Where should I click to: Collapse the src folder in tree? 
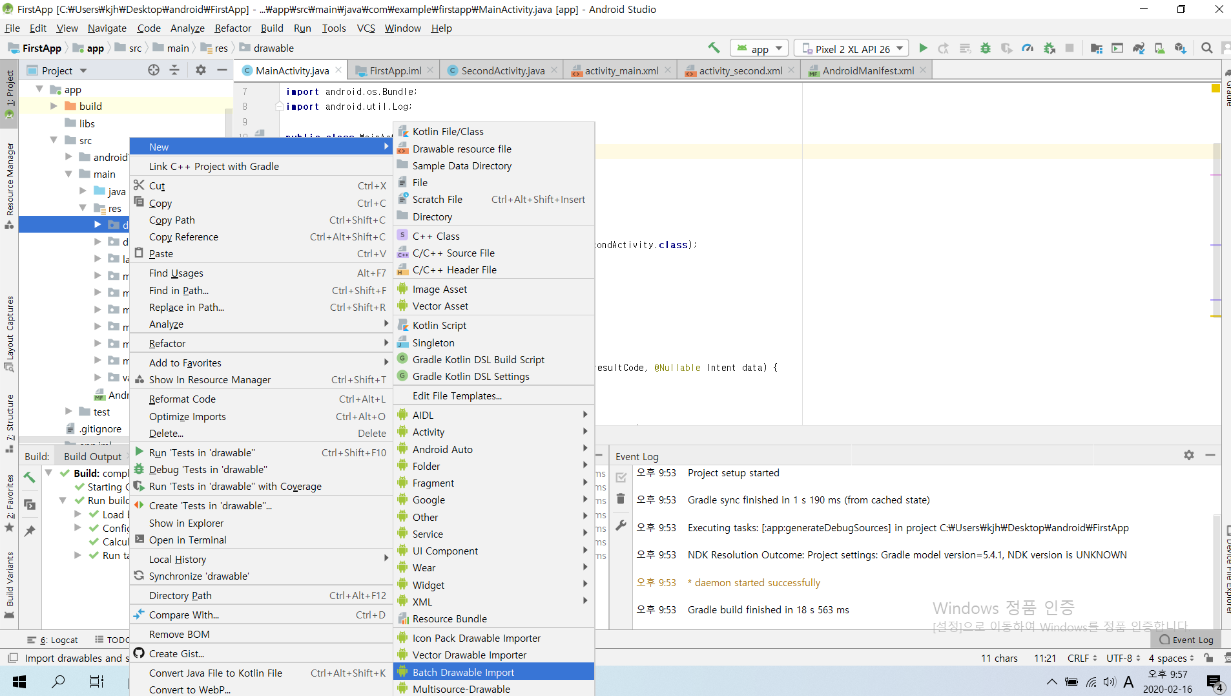pos(54,140)
